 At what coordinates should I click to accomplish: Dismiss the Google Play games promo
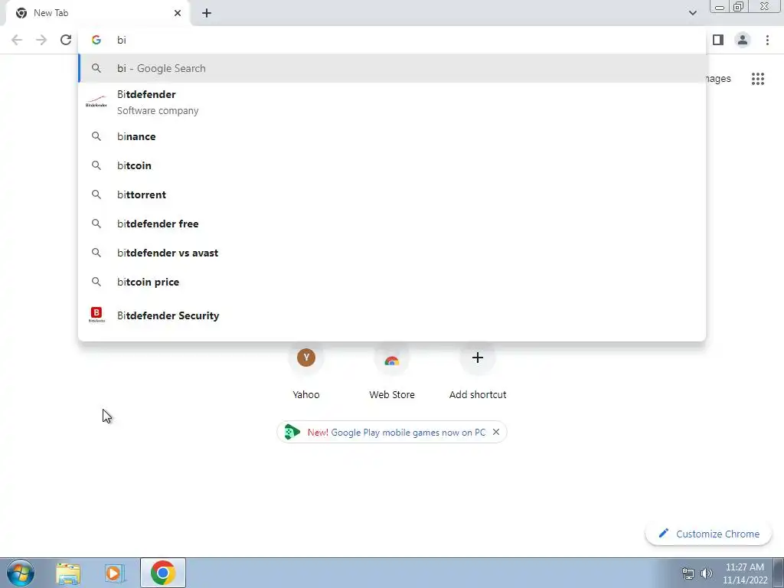point(496,432)
